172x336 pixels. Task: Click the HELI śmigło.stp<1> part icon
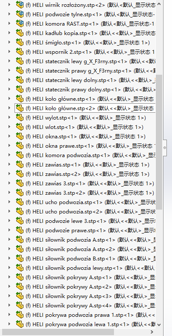point(20,42)
